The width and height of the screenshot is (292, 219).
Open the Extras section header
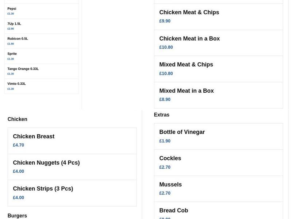[x=162, y=114]
